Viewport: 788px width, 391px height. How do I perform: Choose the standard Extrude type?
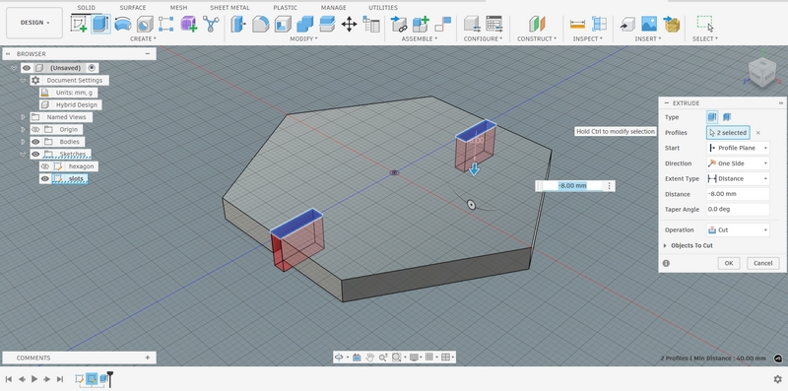712,117
